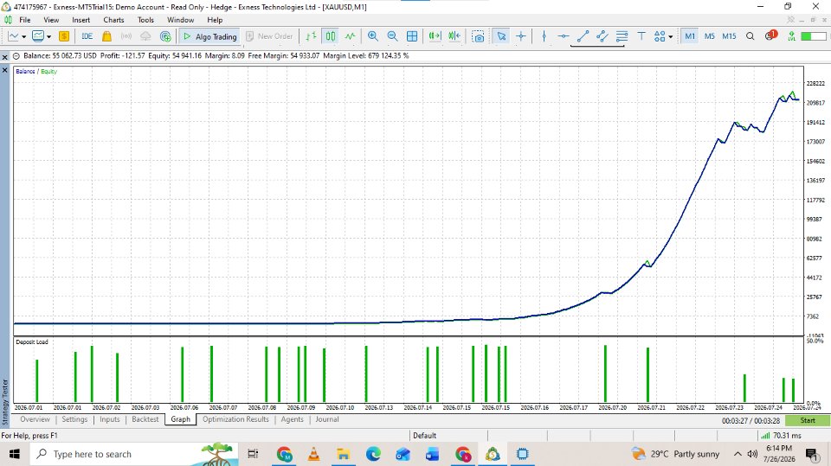Open the Journal tab
Image resolution: width=831 pixels, height=466 pixels.
point(327,418)
